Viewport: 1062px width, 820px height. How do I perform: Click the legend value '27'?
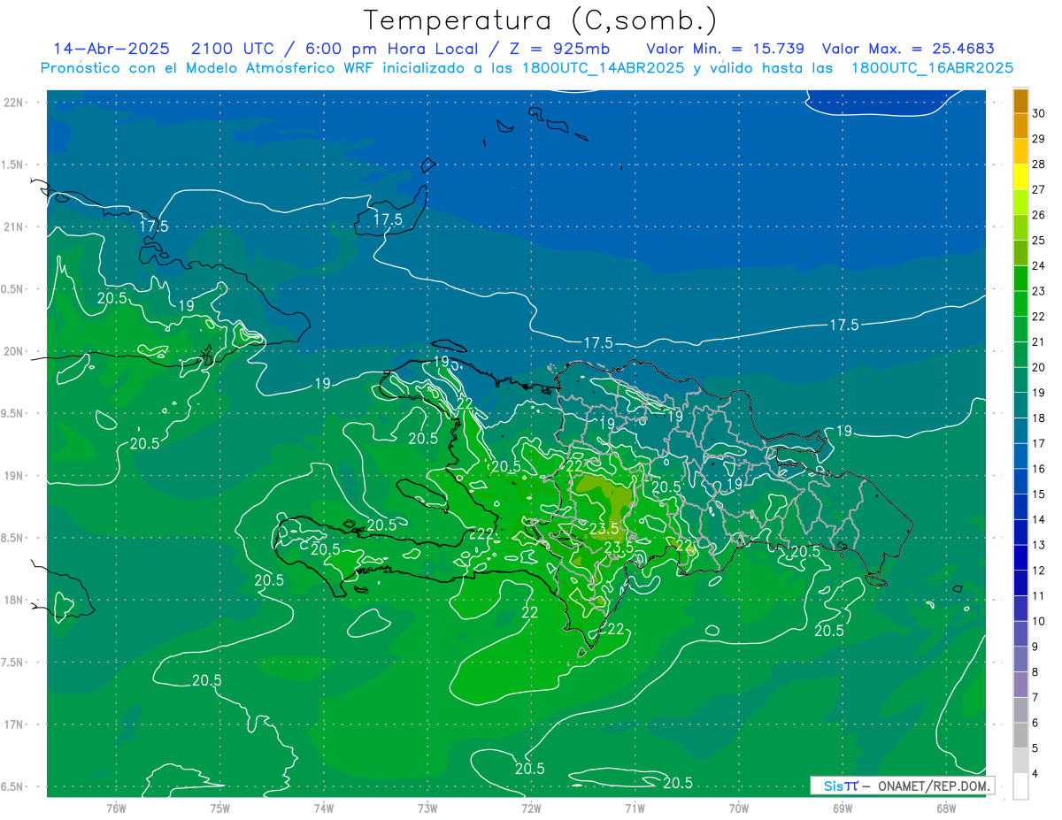[1039, 189]
